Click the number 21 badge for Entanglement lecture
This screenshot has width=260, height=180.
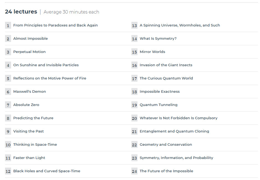[134, 131]
